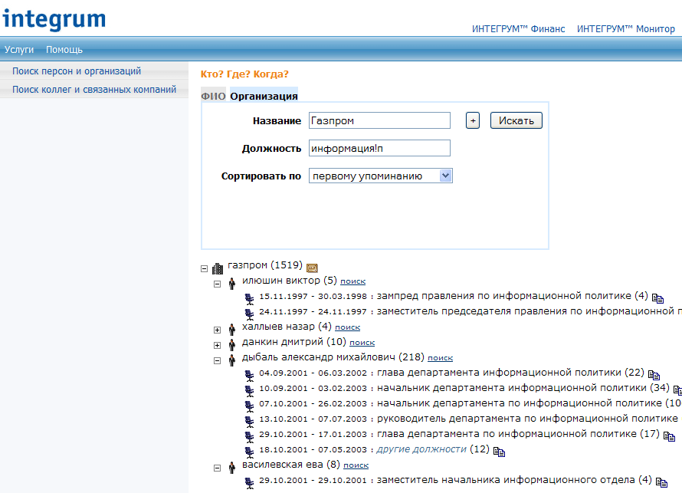Open the card icon after газпром (1519)
682x493 pixels.
coord(312,268)
